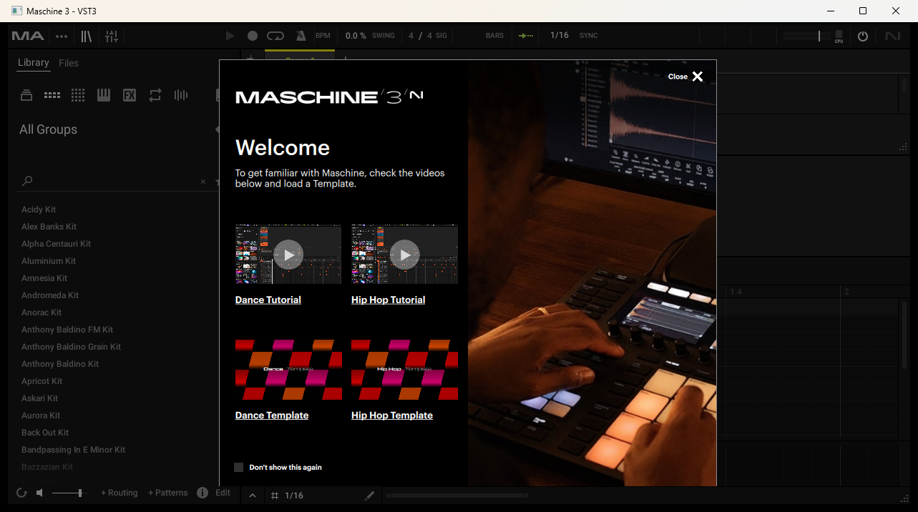Clear the search with the x icon
The image size is (918, 512).
(203, 182)
